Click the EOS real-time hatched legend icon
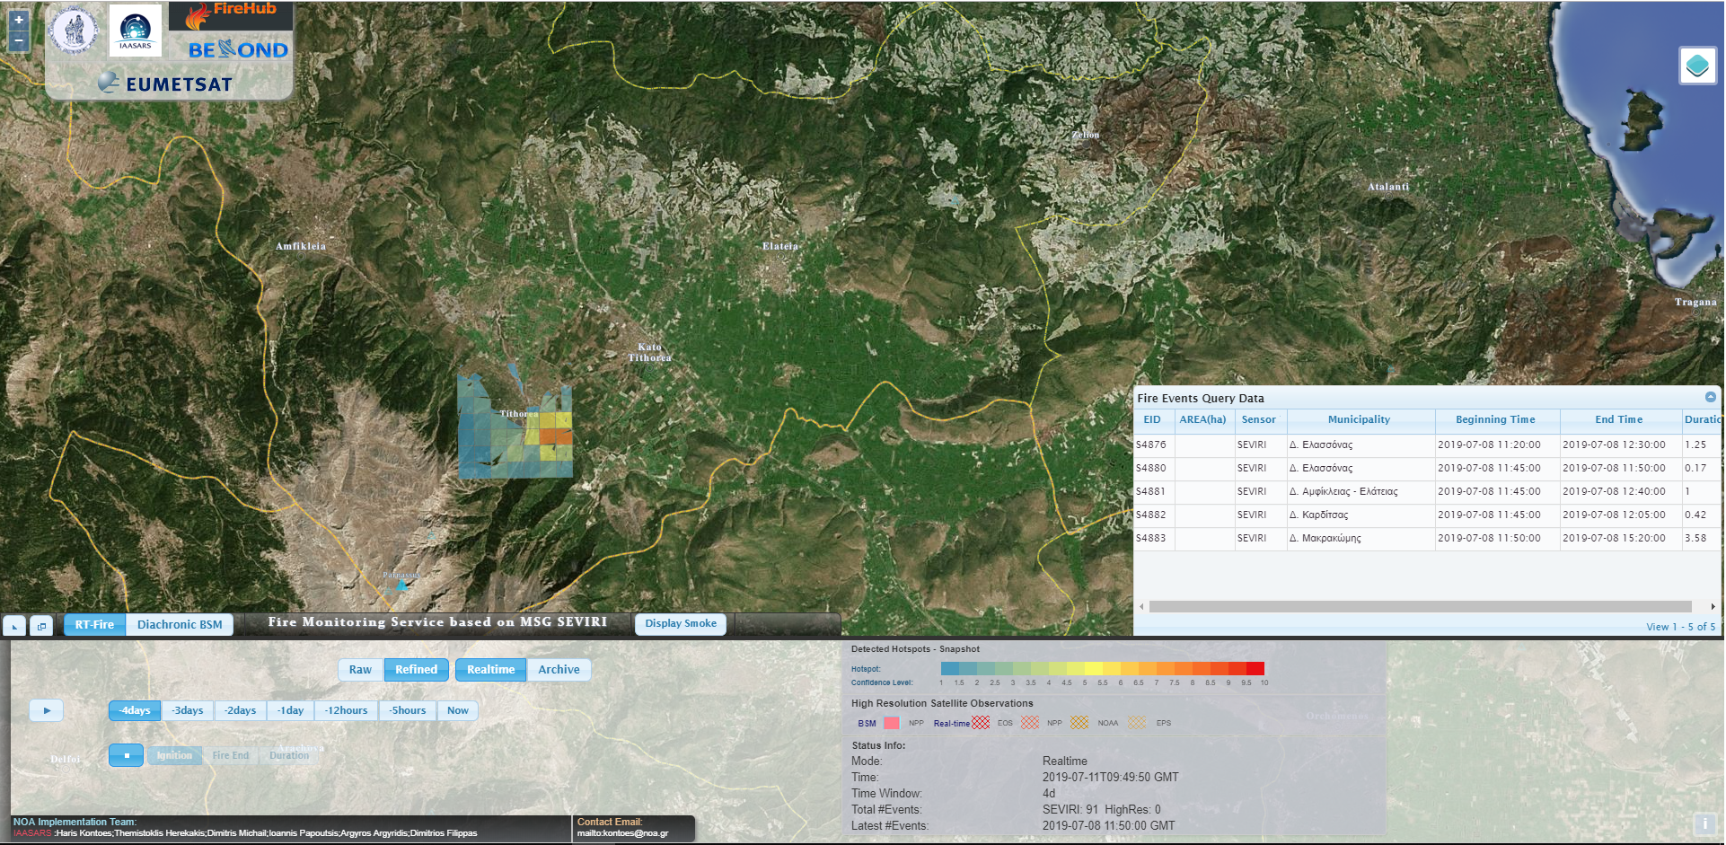Image resolution: width=1726 pixels, height=845 pixels. tap(981, 723)
